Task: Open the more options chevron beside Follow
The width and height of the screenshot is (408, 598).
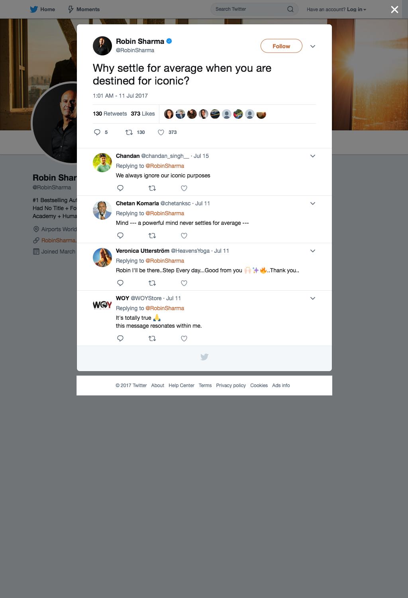Action: (x=313, y=46)
